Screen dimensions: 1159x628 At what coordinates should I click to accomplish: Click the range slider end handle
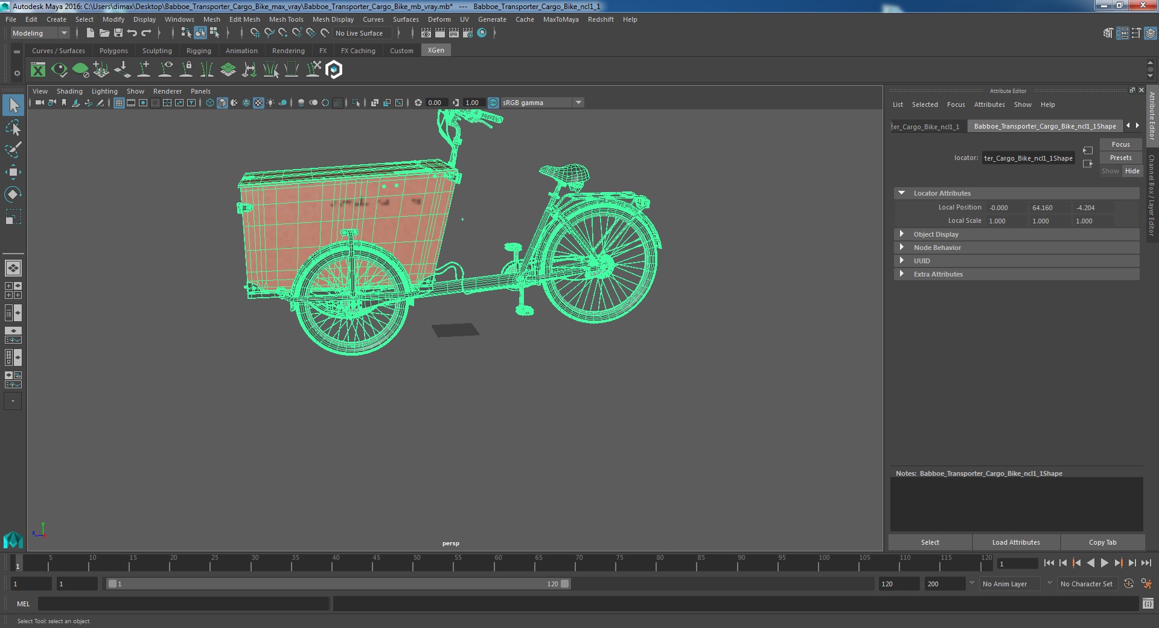pyautogui.click(x=565, y=584)
